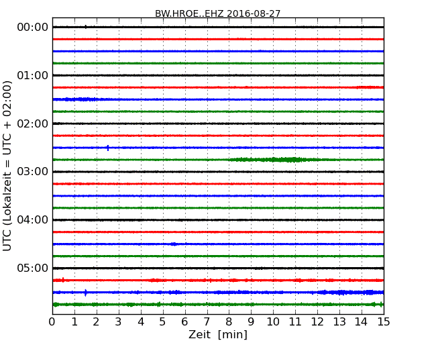The width and height of the screenshot is (436, 349).
Task: Select the 05:00 time label
Action: coord(33,268)
